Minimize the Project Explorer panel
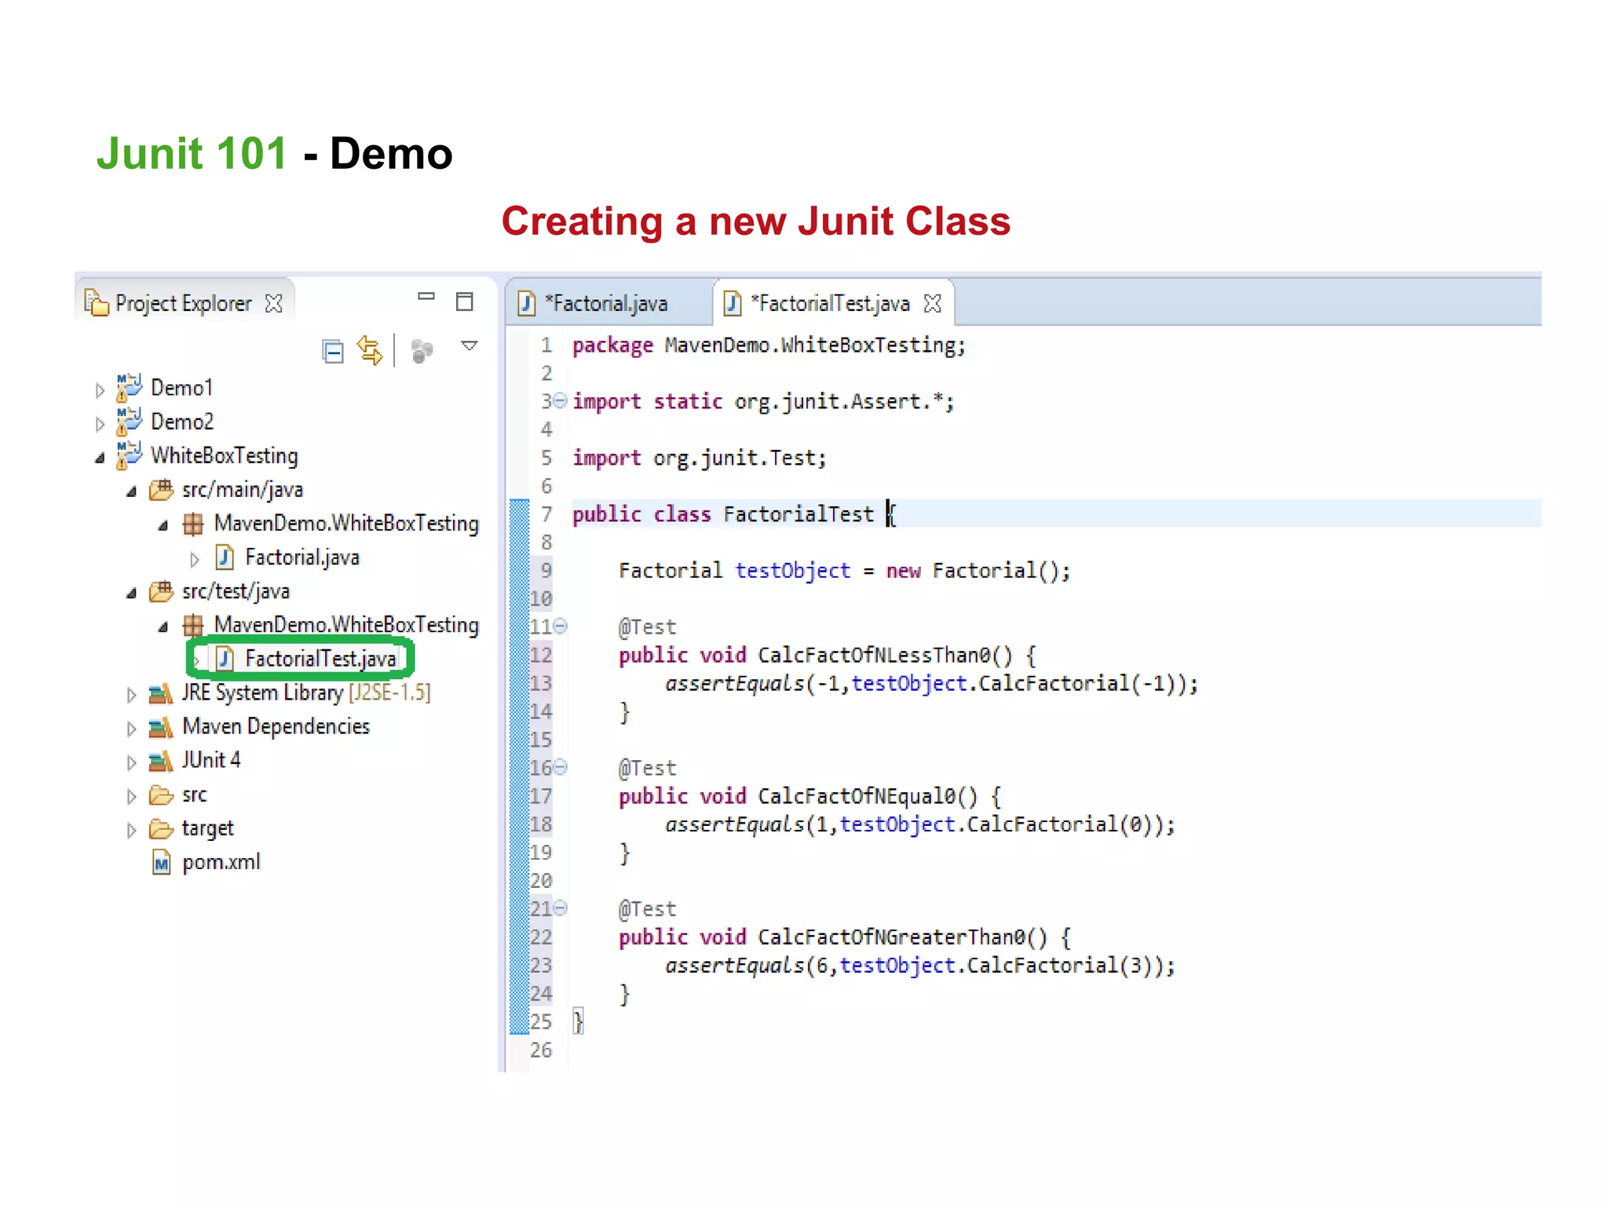This screenshot has width=1608, height=1206. 426,297
